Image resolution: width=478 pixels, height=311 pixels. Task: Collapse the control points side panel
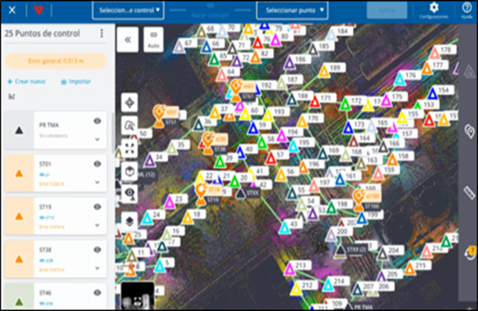click(127, 39)
